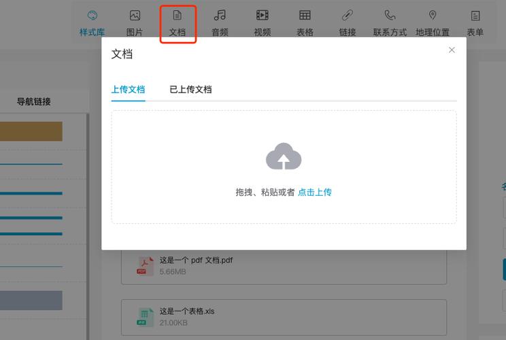
Task: Select the 视频 video tool
Action: [x=263, y=23]
